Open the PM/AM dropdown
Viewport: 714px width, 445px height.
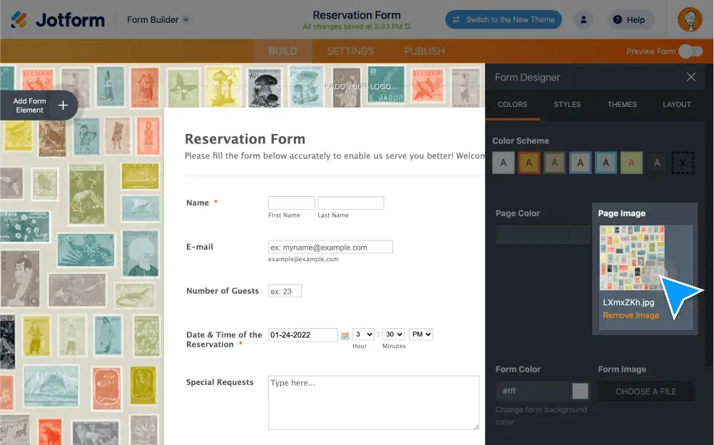tap(421, 334)
